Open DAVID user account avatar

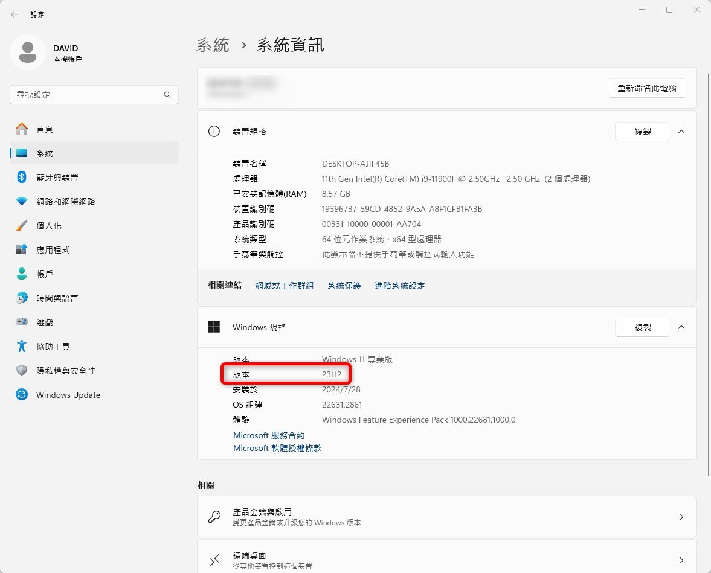(x=28, y=53)
